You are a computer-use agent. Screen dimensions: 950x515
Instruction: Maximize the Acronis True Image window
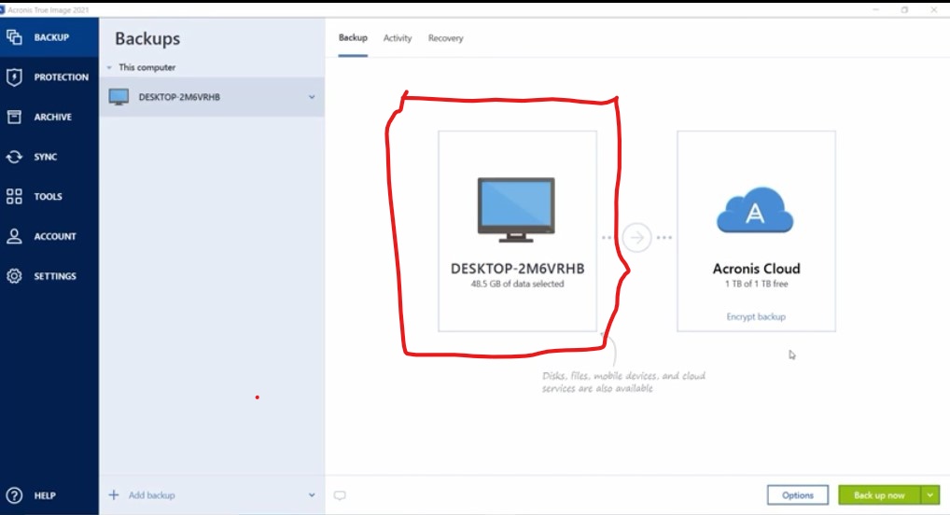(x=904, y=9)
